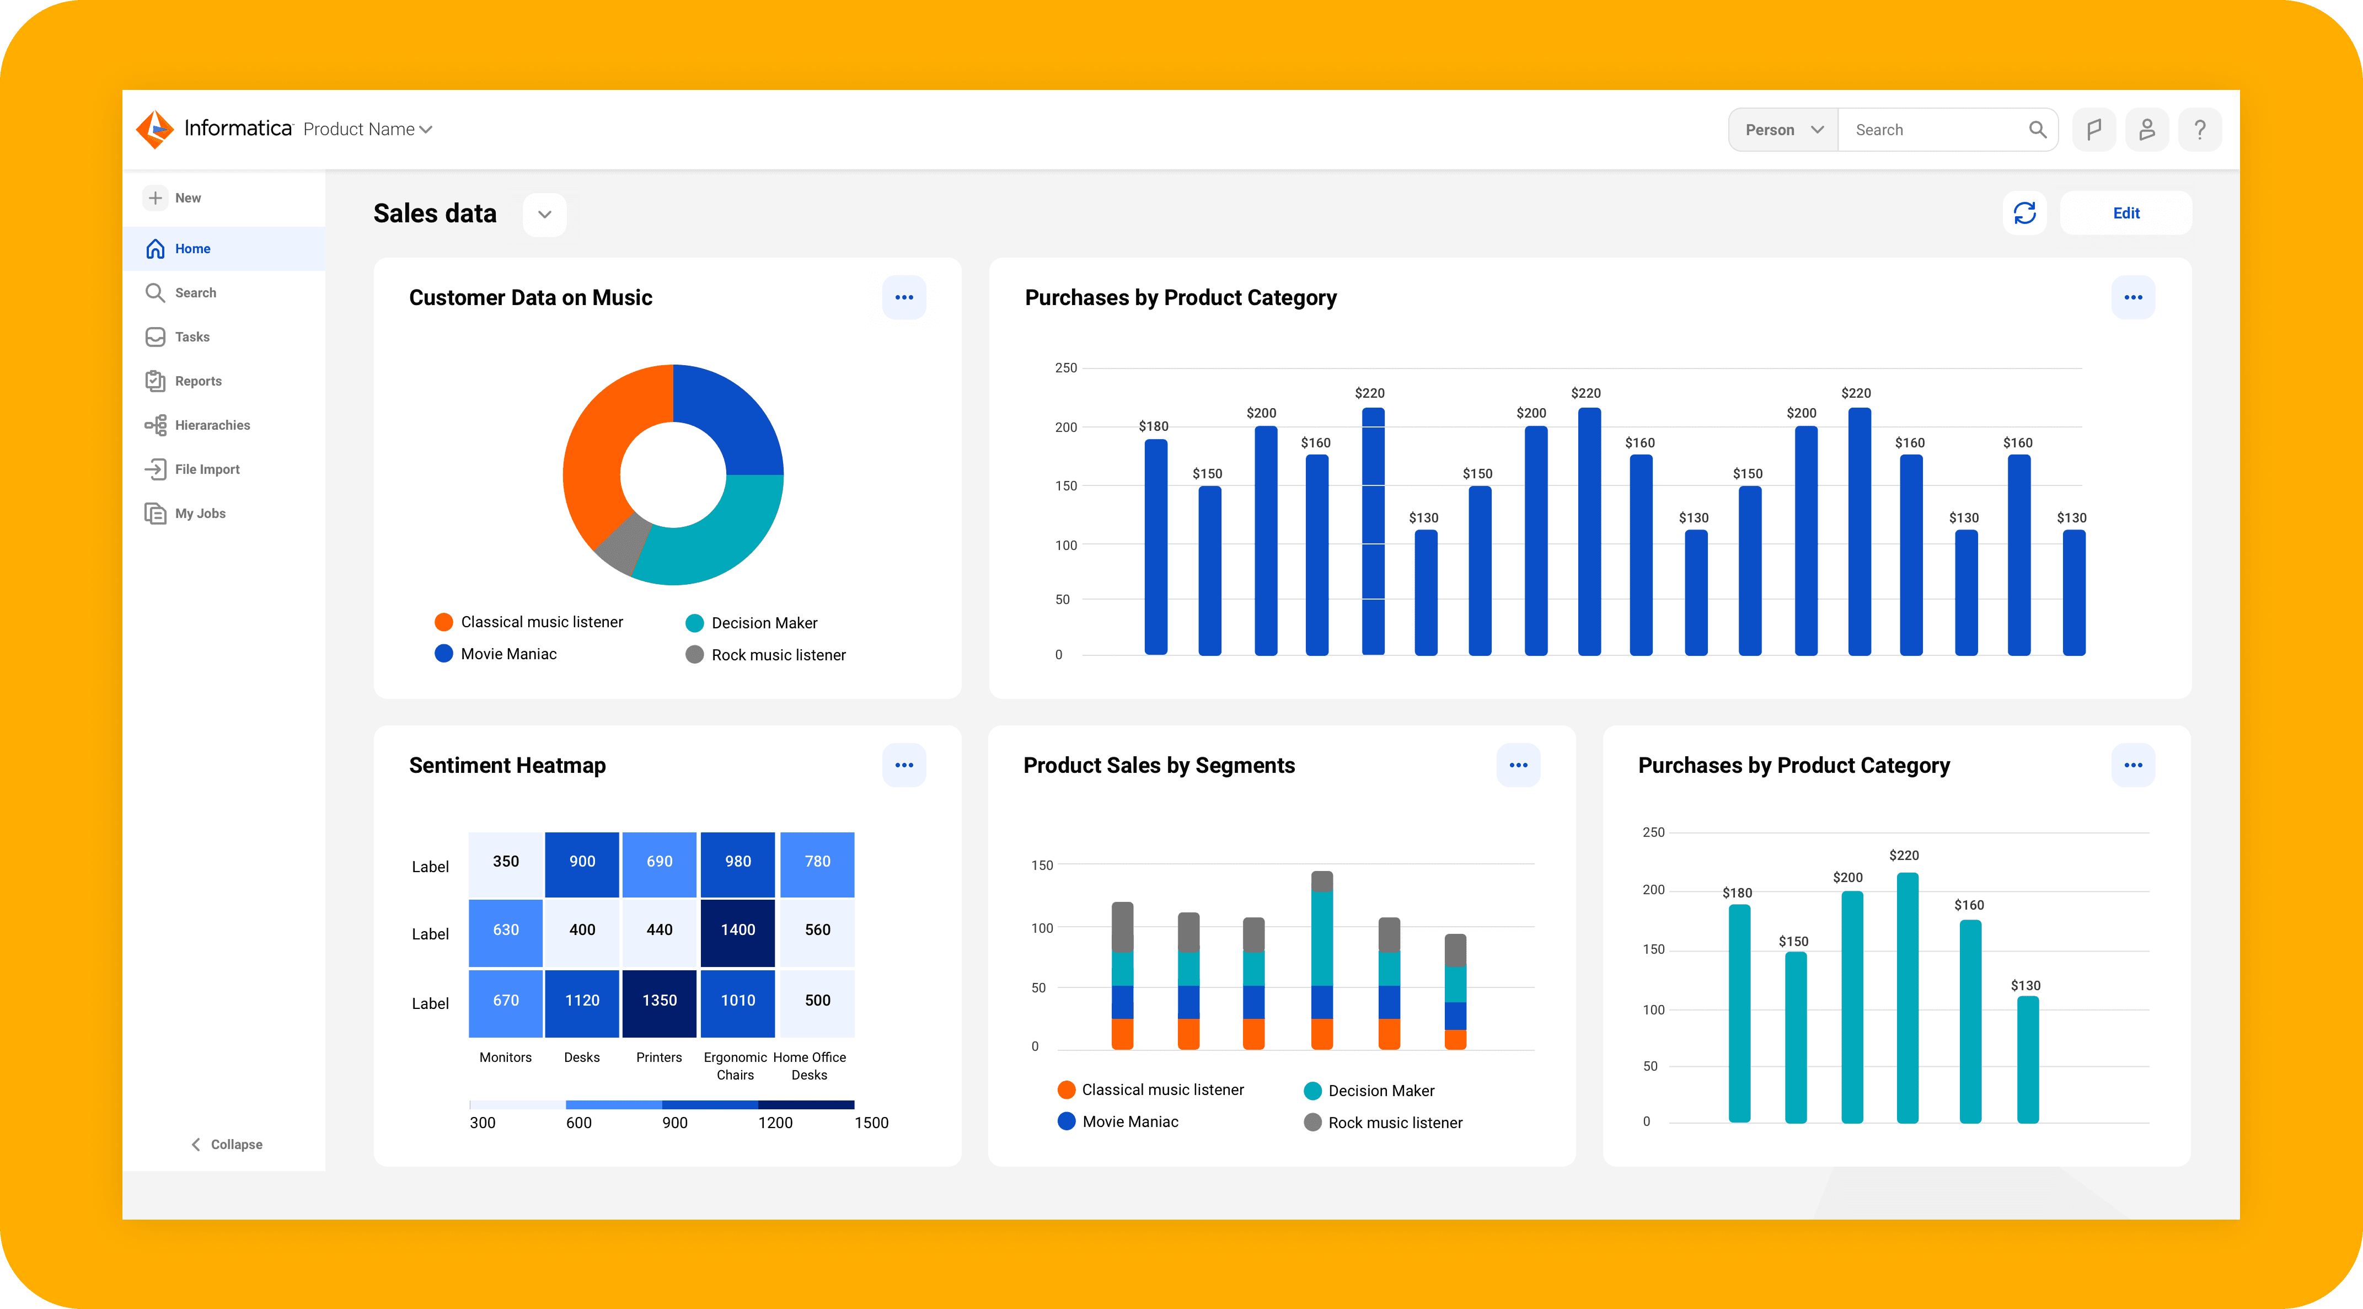Click the refresh dashboard icon
Screen dimensions: 2363x1309
click(x=2024, y=213)
